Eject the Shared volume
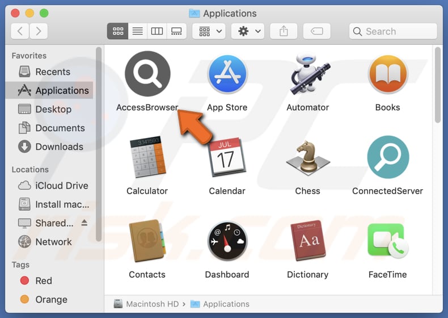The width and height of the screenshot is (448, 318). coord(84,223)
